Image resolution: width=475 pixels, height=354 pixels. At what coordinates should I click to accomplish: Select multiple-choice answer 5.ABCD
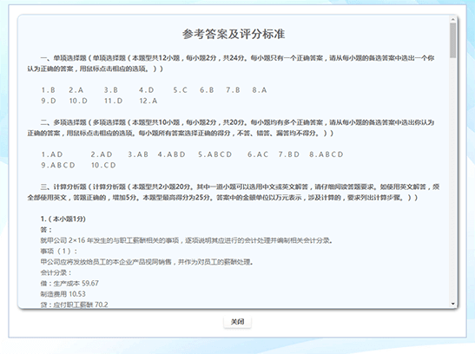214,154
